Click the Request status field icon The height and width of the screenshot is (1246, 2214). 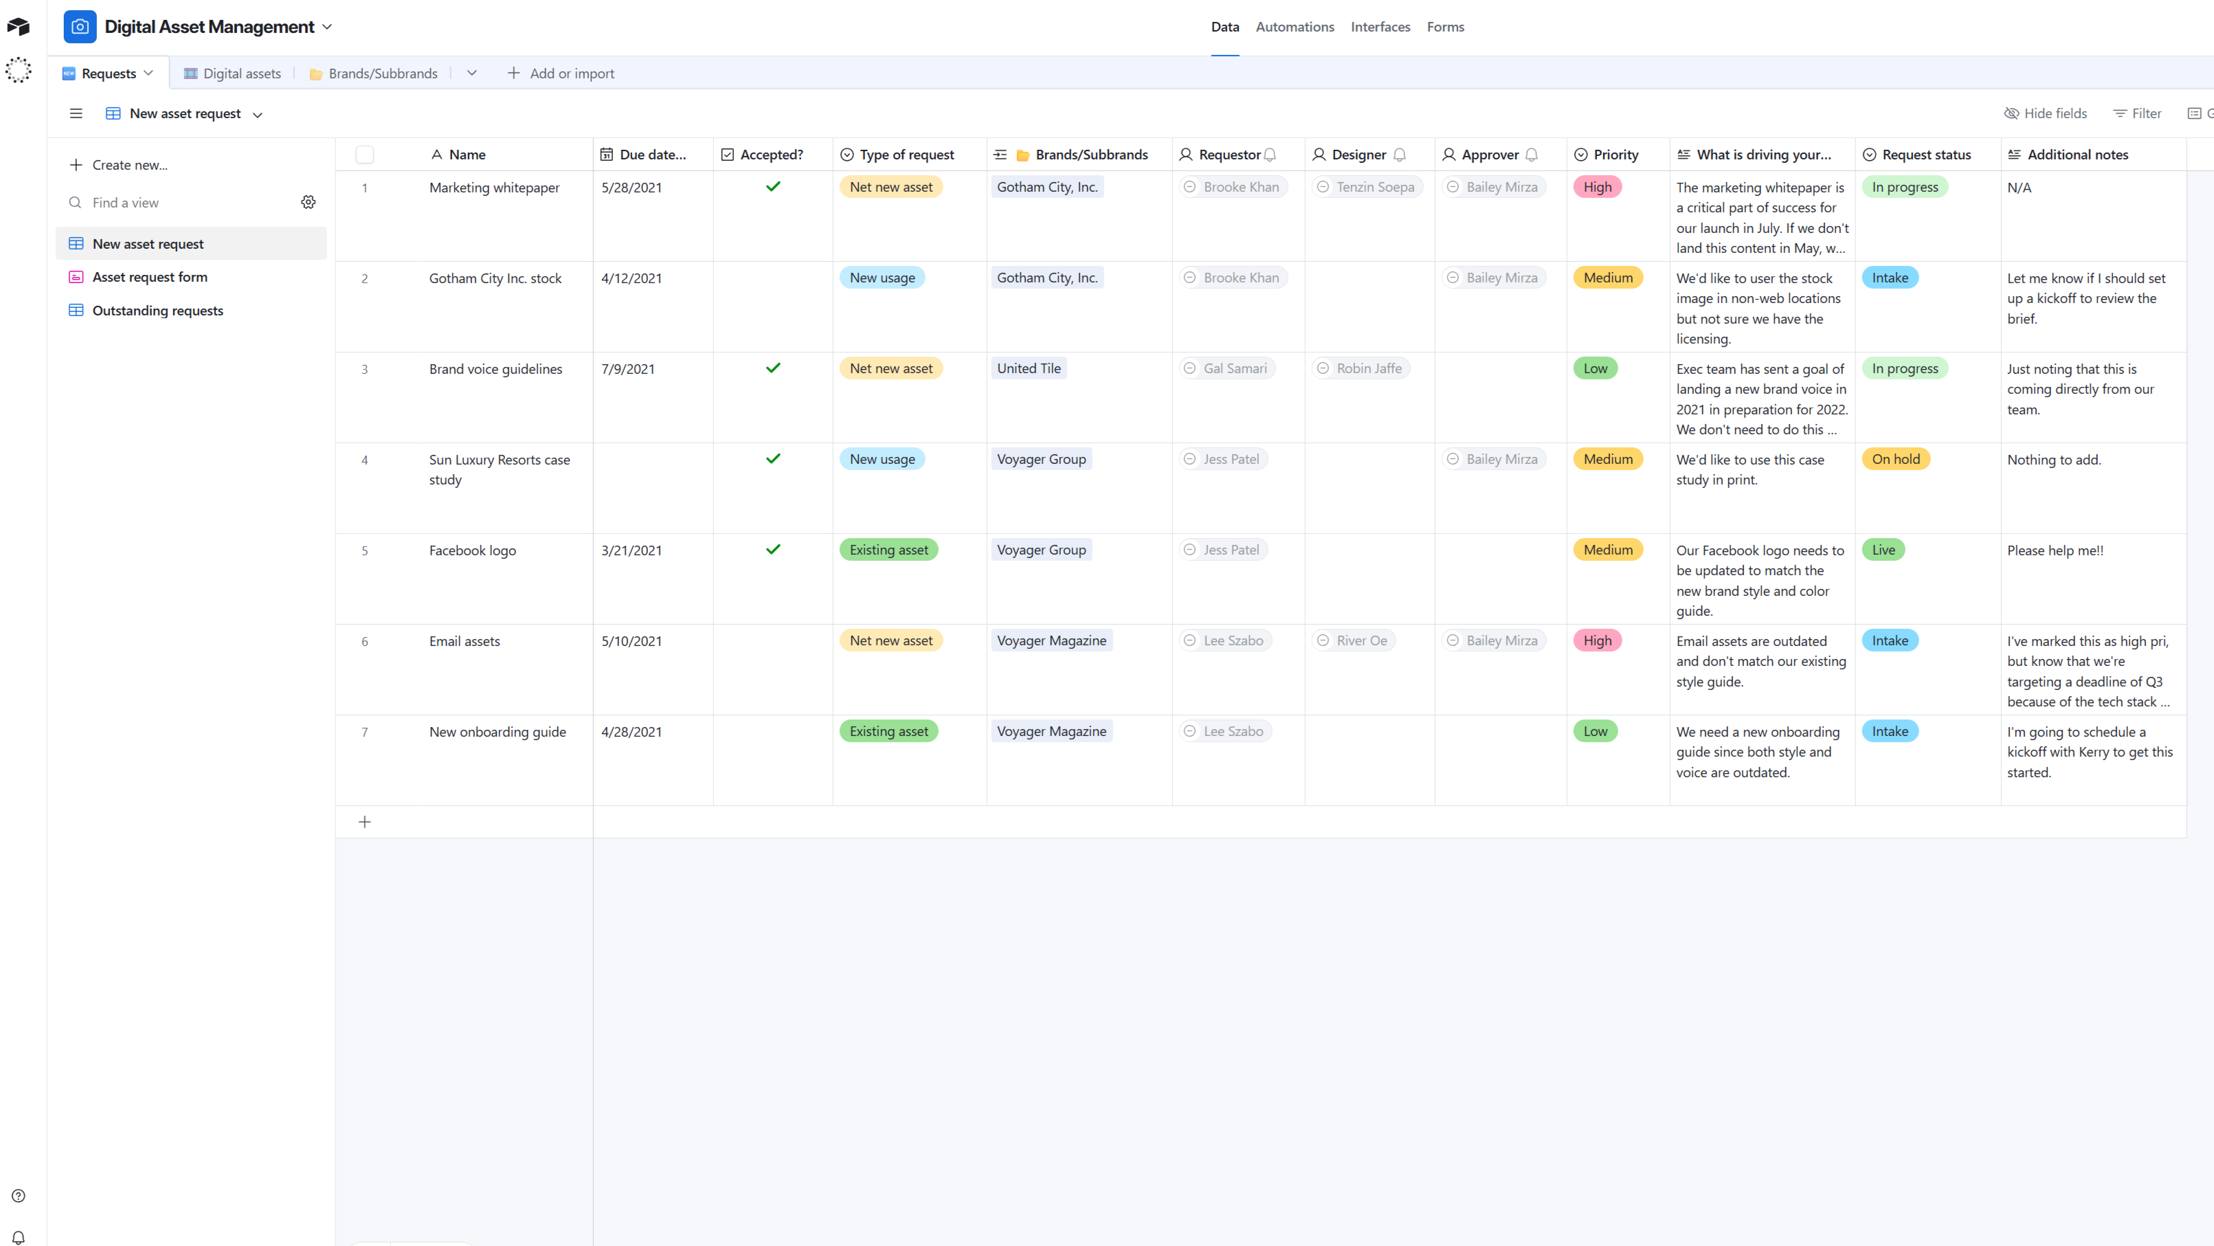1869,155
